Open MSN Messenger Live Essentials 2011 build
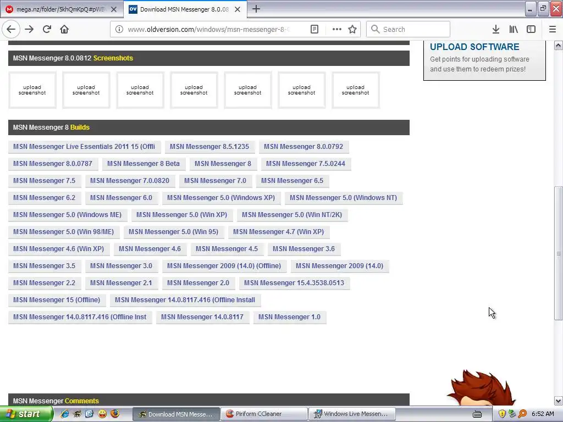563x422 pixels. point(84,146)
